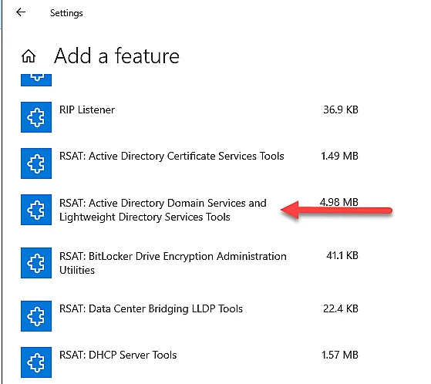The height and width of the screenshot is (384, 431).
Task: Click the icon beside RSAT: Active Directory Certificate Services Tools
Action: click(36, 163)
